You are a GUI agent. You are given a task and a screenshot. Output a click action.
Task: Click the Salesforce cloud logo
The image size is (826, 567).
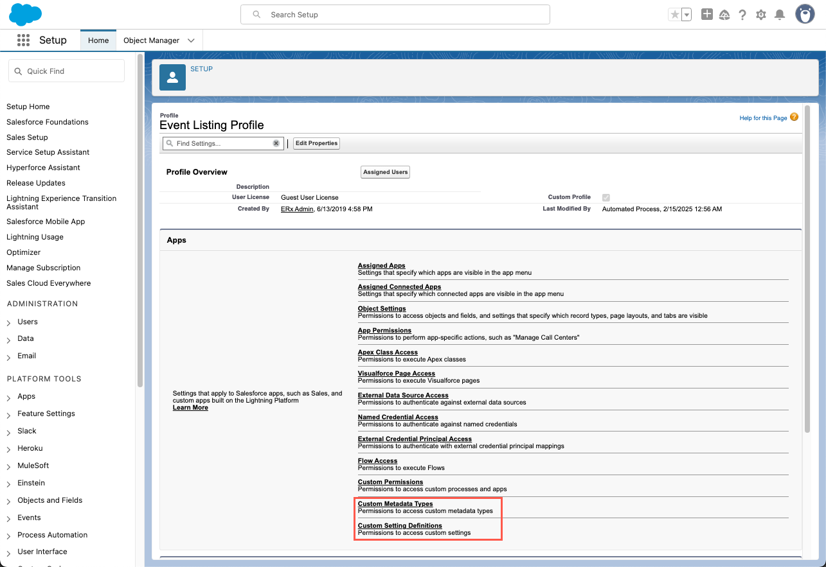coord(25,14)
